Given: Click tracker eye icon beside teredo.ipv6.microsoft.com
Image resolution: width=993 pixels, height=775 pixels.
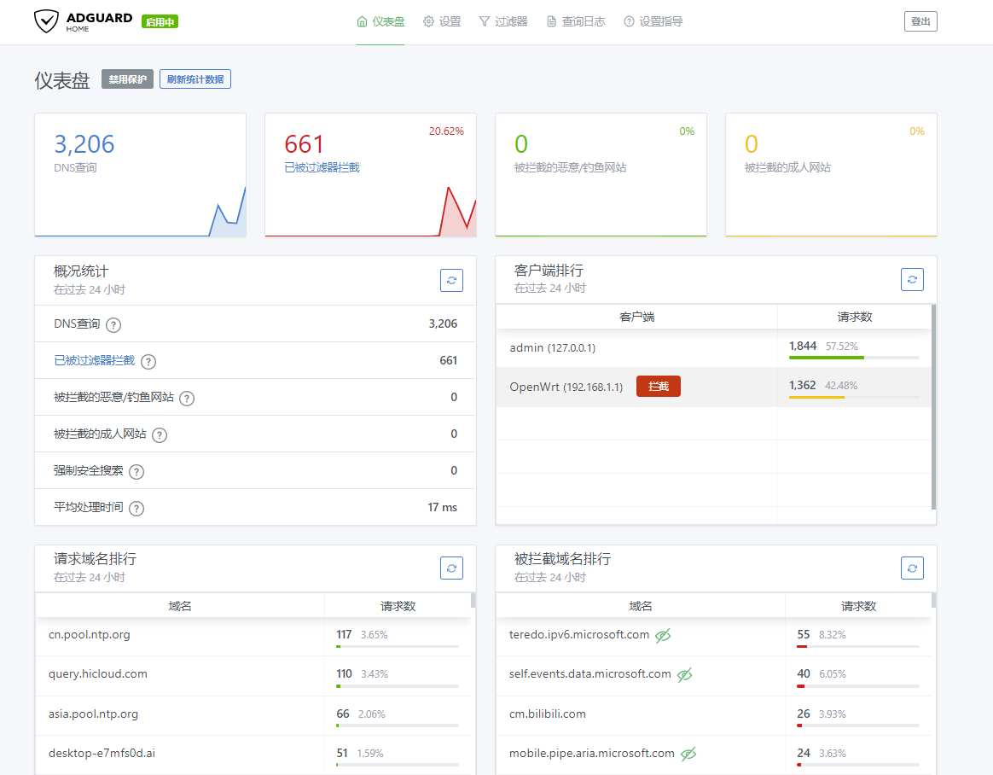Looking at the screenshot, I should coord(662,636).
